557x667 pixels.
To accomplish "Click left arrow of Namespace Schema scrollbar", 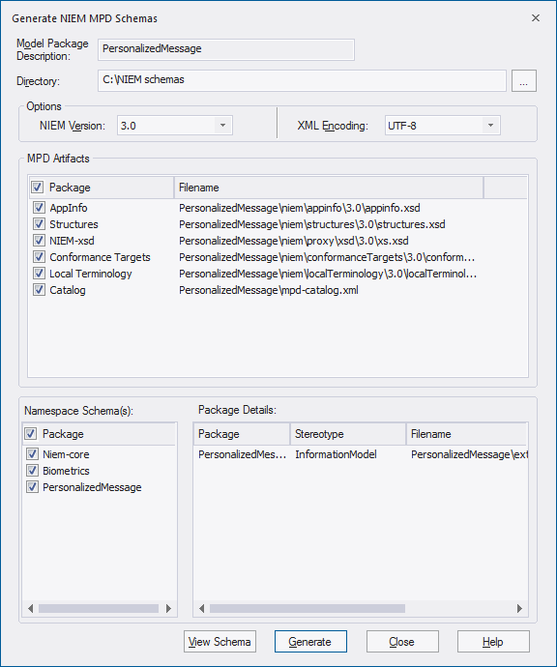I will (30, 609).
